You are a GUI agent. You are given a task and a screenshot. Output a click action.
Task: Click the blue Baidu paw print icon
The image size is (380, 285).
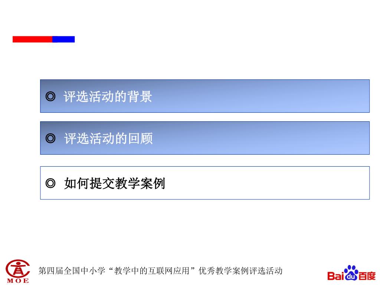pyautogui.click(x=351, y=273)
